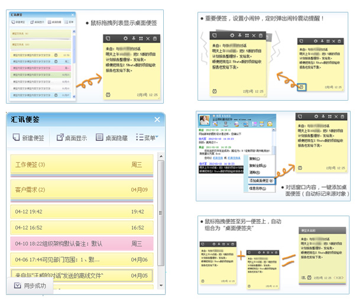Click the 便签夹名称 title bar of the folder note
Screen dimensions: 356x308
(x=322, y=230)
